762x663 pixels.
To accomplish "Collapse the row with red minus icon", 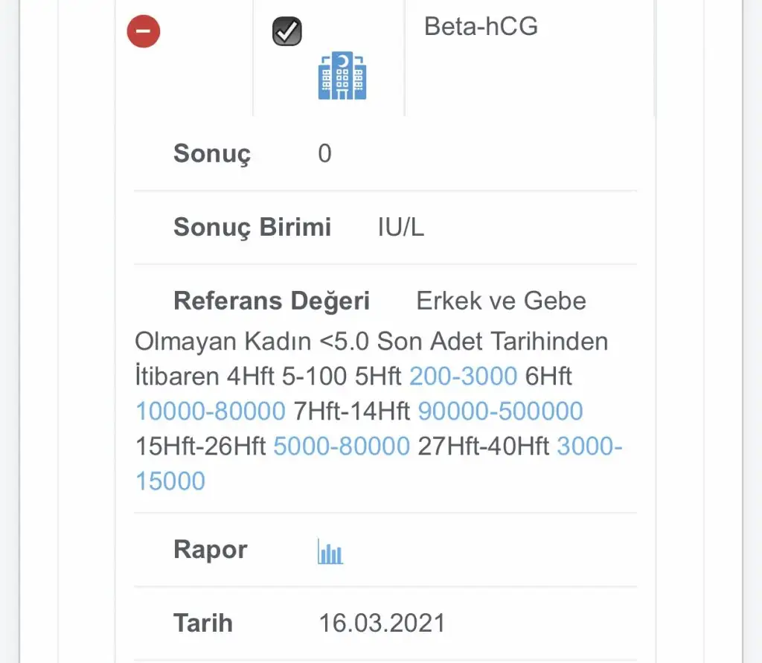I will click(144, 32).
